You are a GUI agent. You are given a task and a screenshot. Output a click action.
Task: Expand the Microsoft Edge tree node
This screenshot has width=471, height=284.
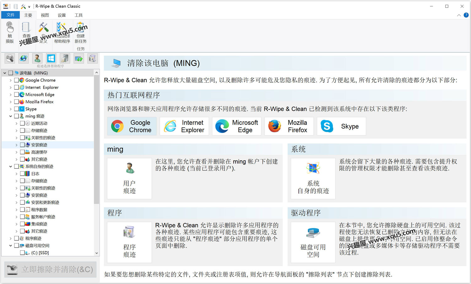tap(11, 95)
